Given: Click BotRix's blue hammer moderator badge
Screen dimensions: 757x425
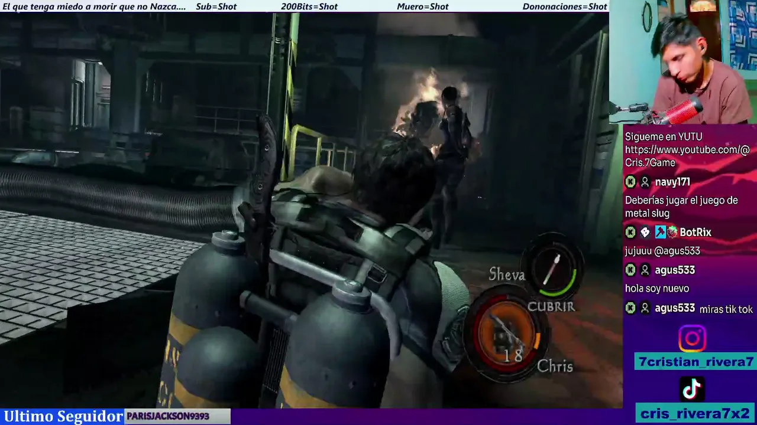Looking at the screenshot, I should [660, 232].
